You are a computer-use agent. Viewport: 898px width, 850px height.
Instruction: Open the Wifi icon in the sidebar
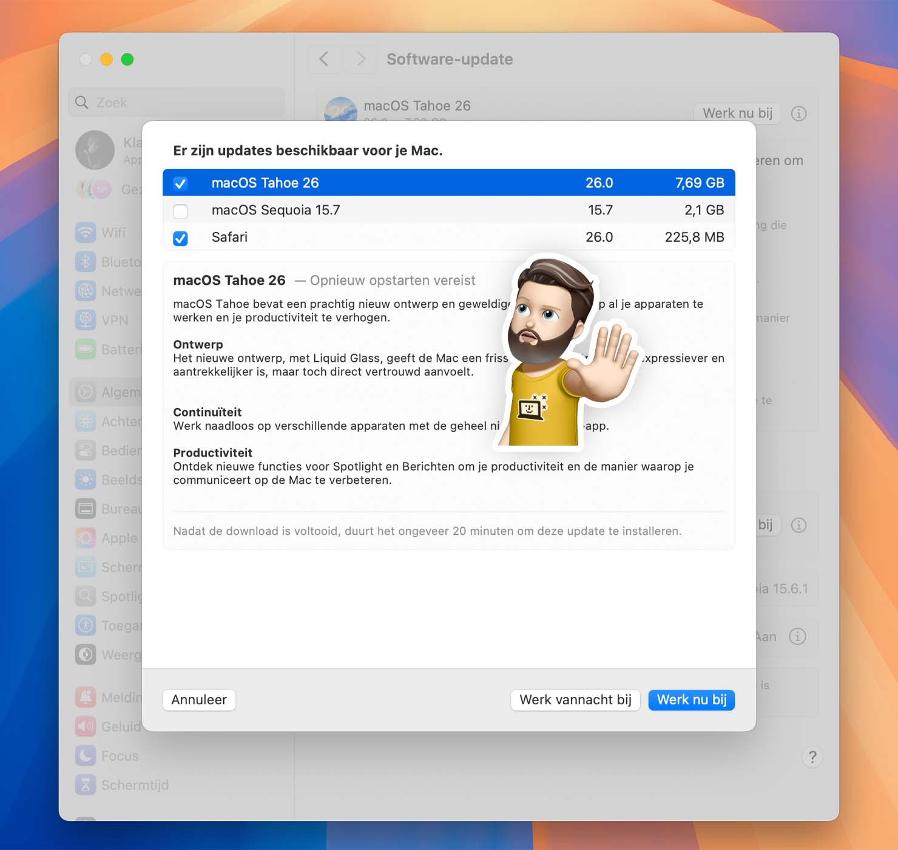(86, 233)
